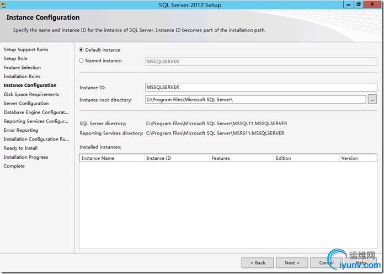Click the Cancel button
This screenshot has height=274, width=384.
tap(326, 263)
